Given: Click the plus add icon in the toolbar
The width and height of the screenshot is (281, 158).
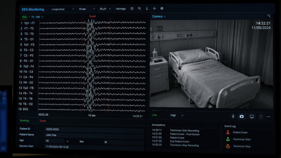Looking at the screenshot, I should tap(154, 8).
